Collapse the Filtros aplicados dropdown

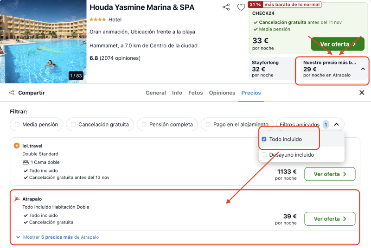[x=337, y=124]
